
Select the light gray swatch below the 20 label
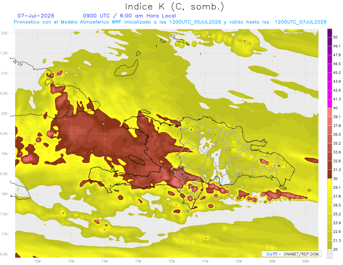tap(330, 254)
